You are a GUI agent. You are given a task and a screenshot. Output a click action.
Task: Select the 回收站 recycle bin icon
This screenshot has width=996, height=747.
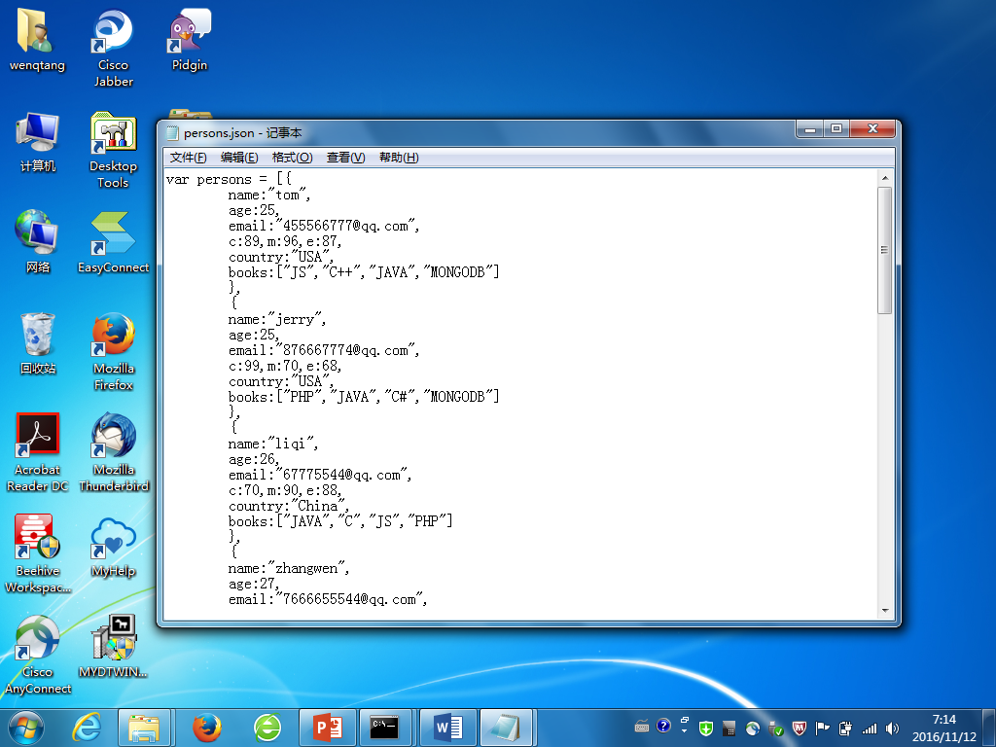pyautogui.click(x=38, y=343)
